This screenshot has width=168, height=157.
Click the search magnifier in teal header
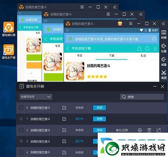(x=147, y=49)
